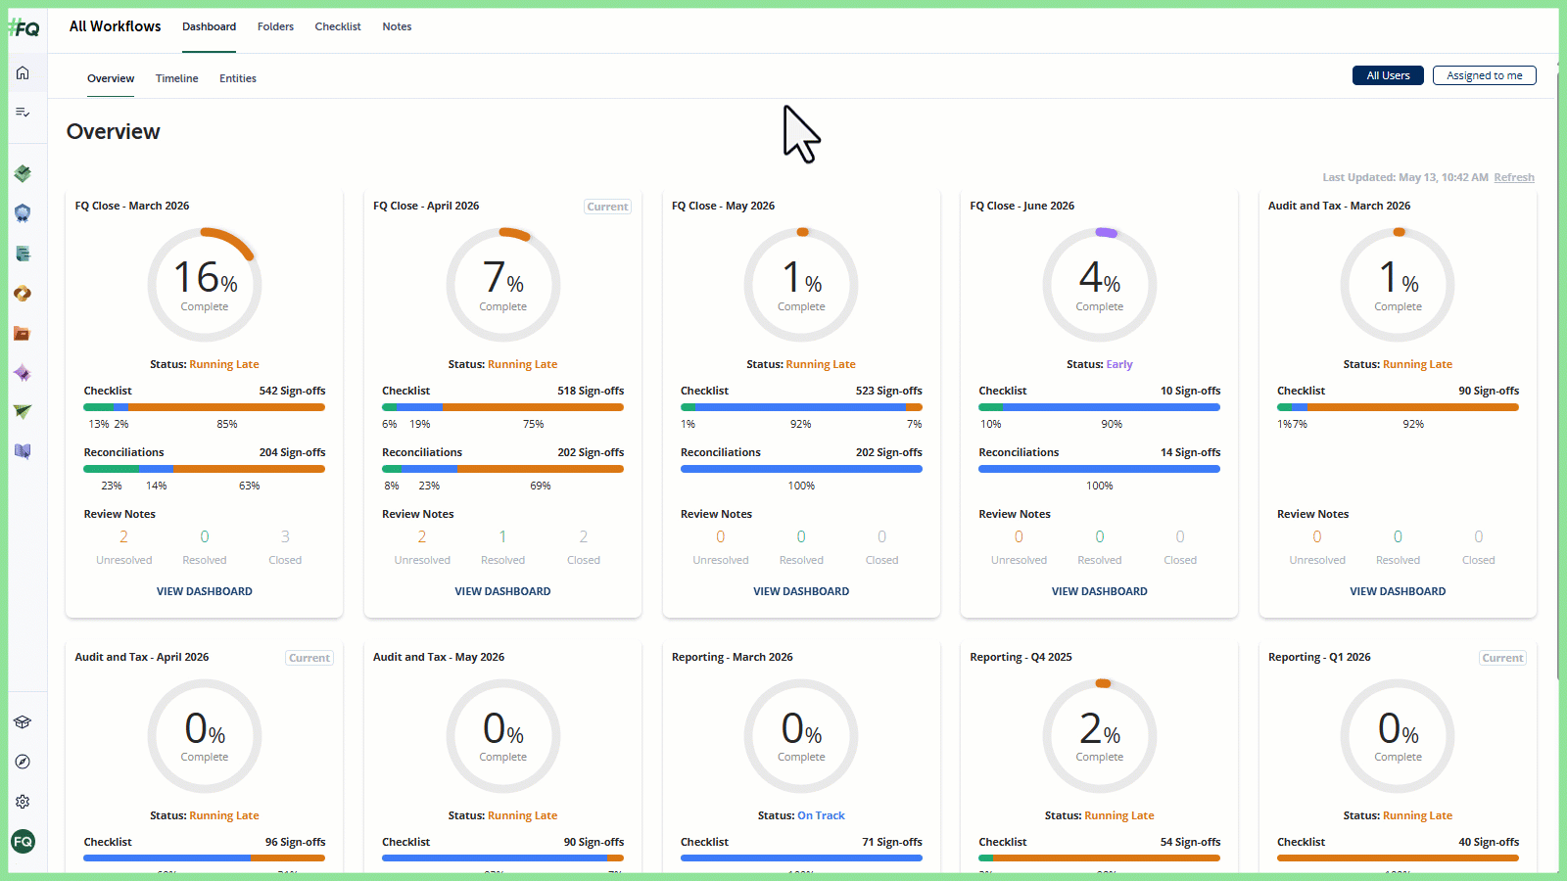Click the FQ Close - May 2026 card title
Viewport: 1567px width, 881px height.
tap(723, 206)
